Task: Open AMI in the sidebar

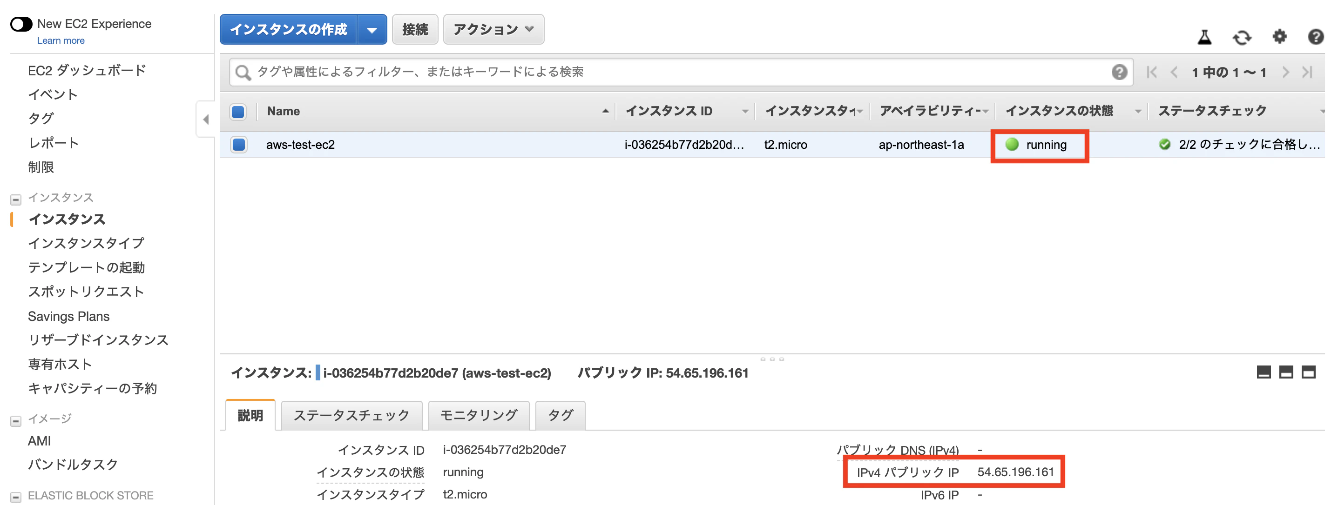Action: coord(40,441)
